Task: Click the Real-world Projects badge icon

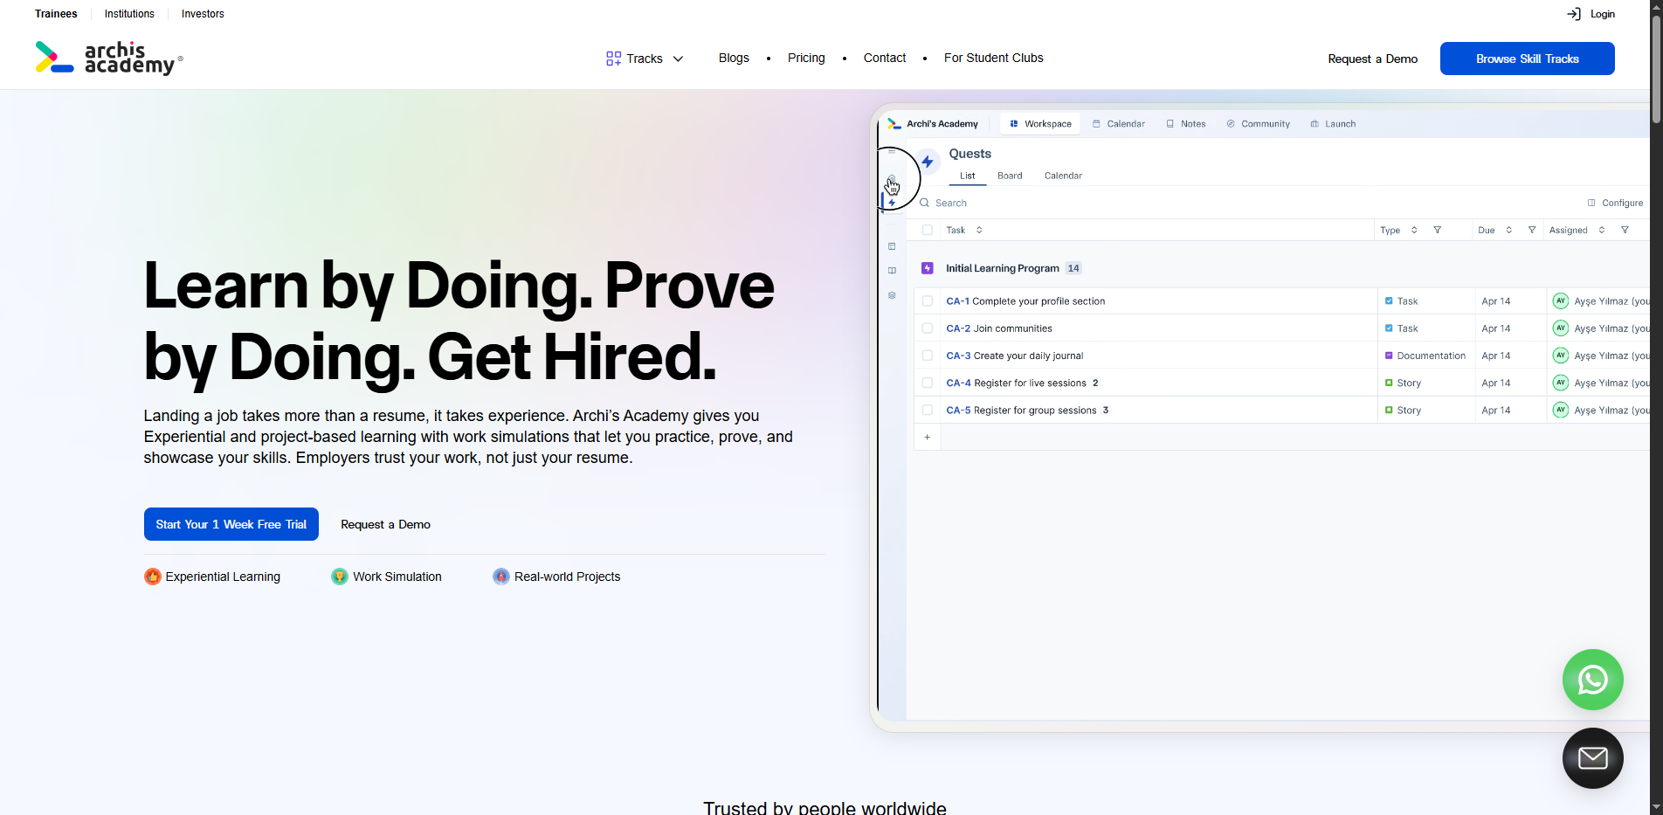Action: 501,577
